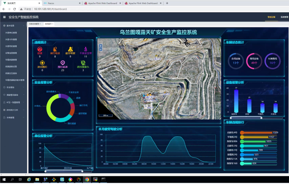Click the 超速 speeding violation icon
This screenshot has width=289, height=184.
(40, 49)
